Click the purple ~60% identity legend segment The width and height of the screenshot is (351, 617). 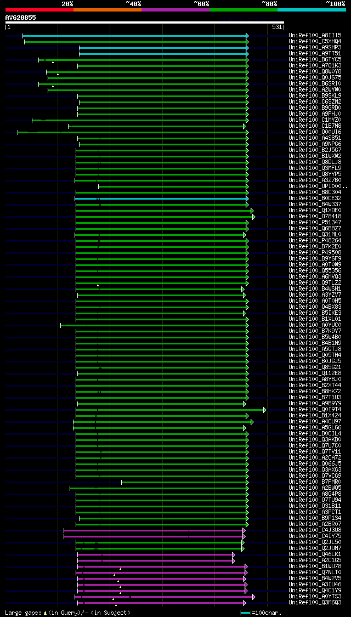click(175, 9)
